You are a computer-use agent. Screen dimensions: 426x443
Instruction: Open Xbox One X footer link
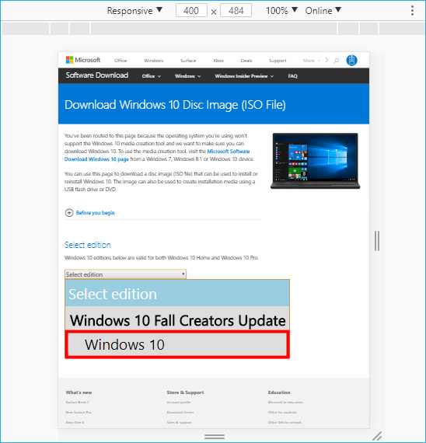point(75,423)
